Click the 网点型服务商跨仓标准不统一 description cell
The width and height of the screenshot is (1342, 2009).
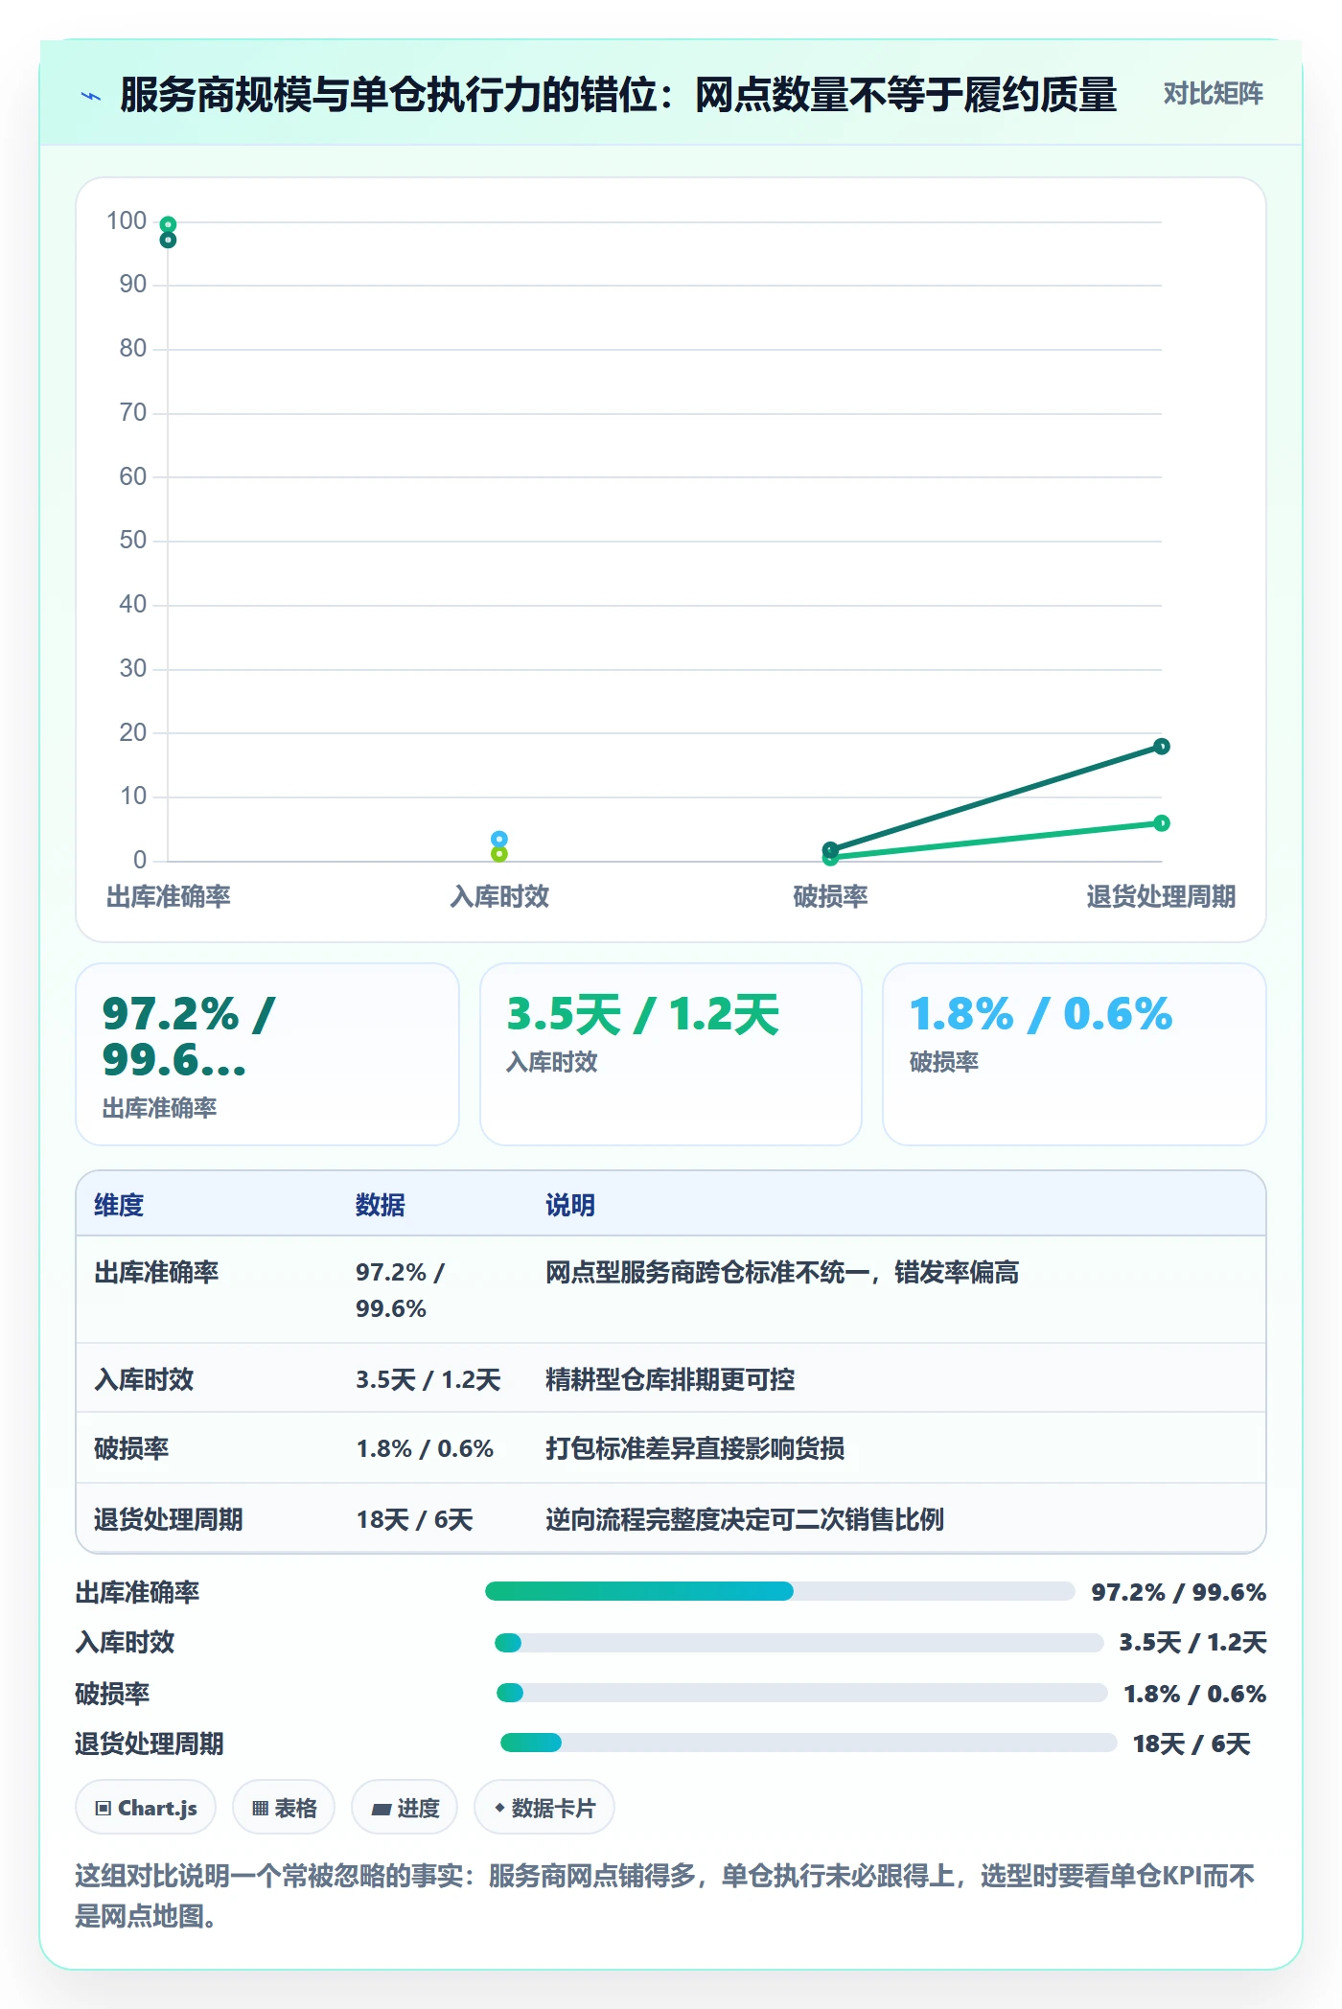click(782, 1272)
